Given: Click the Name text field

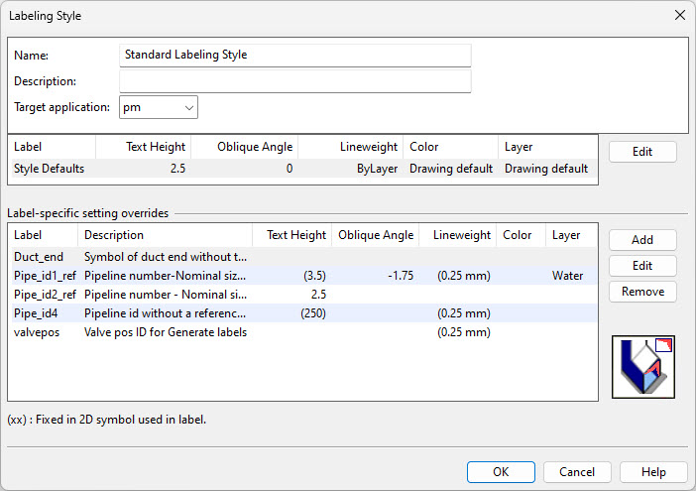Looking at the screenshot, I should 294,56.
